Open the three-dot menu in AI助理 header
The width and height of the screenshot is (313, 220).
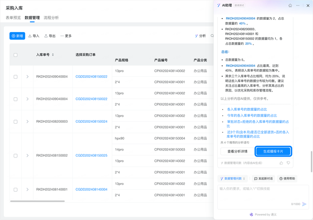click(298, 6)
